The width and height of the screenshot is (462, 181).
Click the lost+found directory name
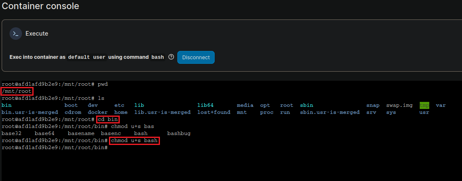click(x=214, y=112)
